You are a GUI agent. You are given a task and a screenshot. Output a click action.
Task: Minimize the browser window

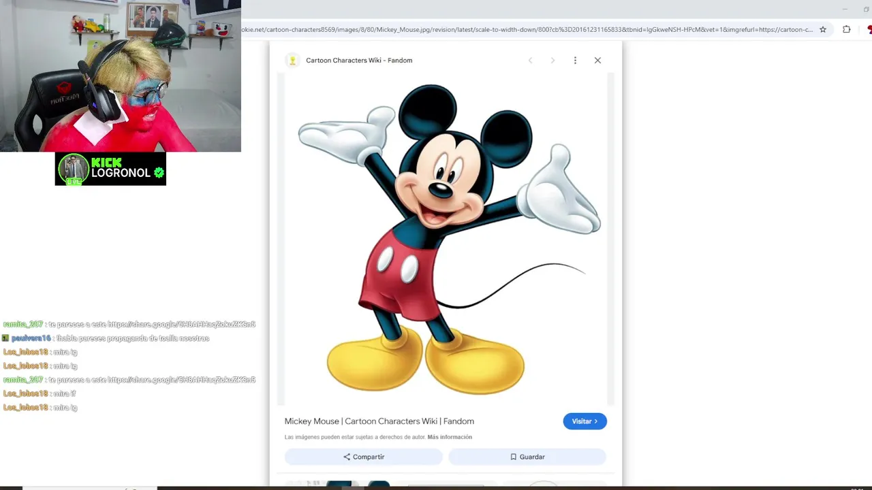tap(845, 9)
